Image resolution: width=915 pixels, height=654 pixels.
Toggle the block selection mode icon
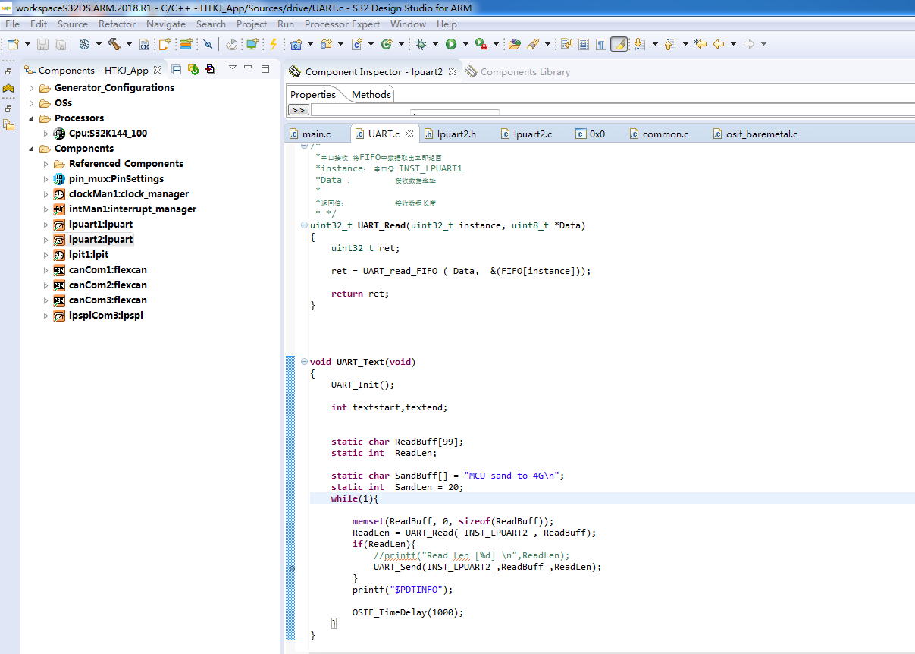[x=583, y=44]
